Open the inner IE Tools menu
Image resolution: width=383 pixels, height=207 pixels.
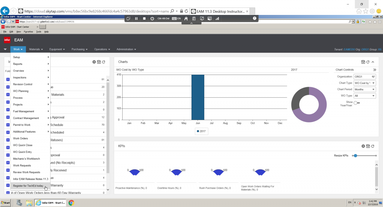click(39, 32)
